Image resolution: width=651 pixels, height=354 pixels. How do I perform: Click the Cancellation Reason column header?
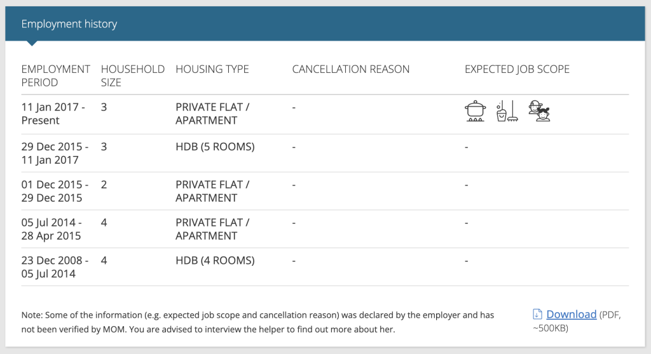(x=350, y=69)
